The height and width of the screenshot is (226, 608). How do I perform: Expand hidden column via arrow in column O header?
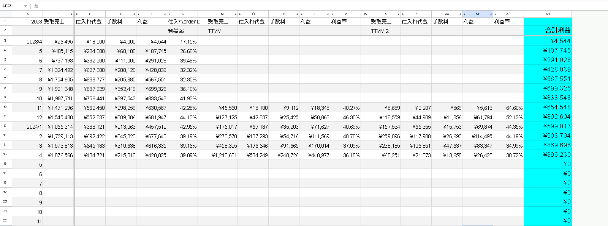coord(240,14)
